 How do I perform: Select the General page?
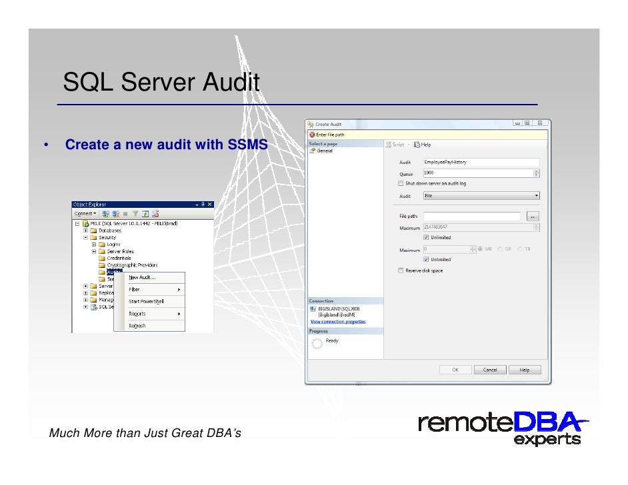coord(325,151)
